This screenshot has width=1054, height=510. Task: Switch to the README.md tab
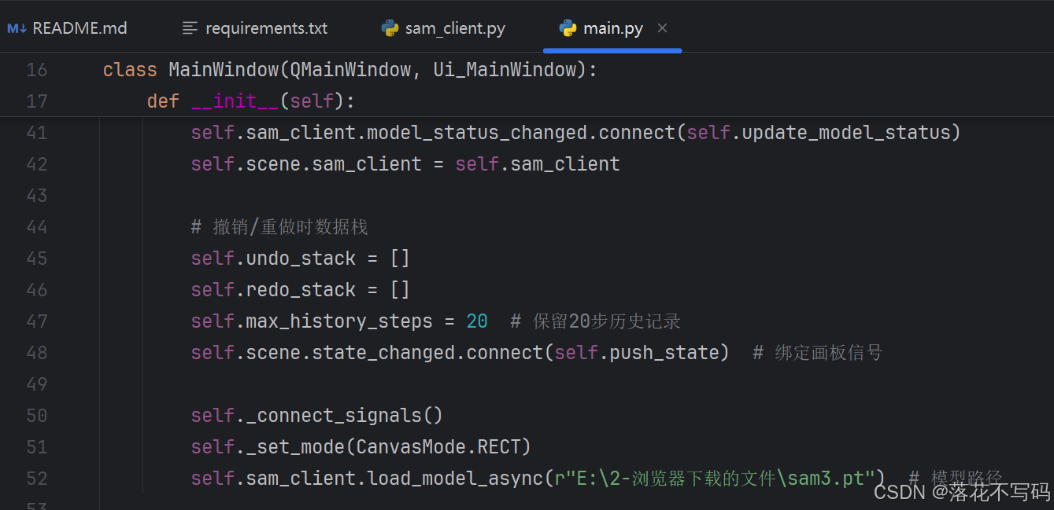68,28
